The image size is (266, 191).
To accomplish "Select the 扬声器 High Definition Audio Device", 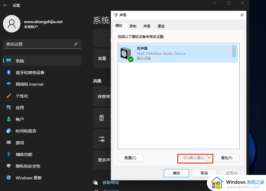I will coord(178,53).
